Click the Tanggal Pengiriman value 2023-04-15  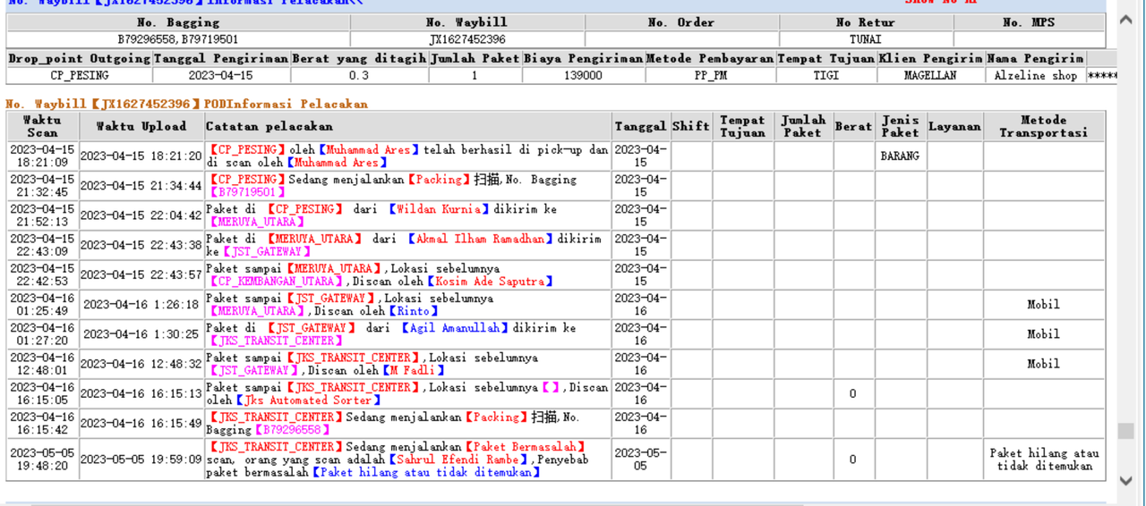(x=221, y=76)
